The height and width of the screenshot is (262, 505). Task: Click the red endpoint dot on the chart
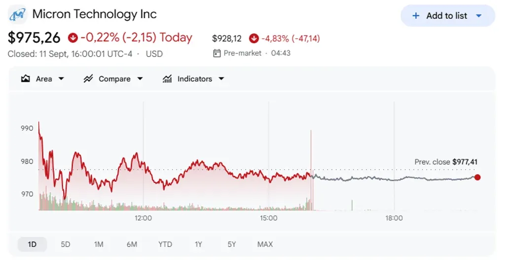477,177
